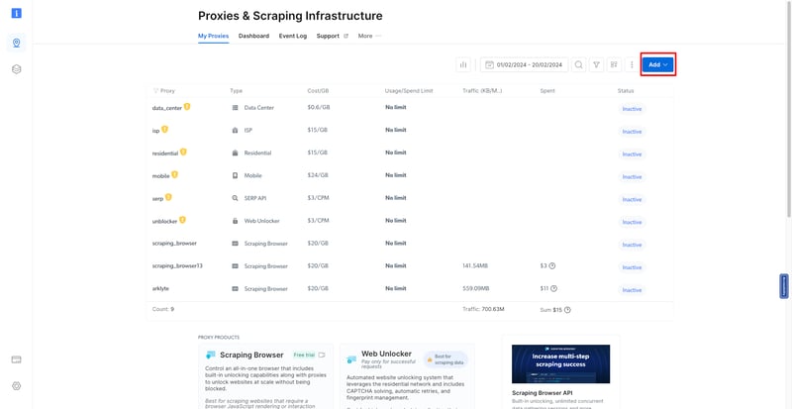Click the search magnifier icon
The image size is (792, 409).
point(579,64)
